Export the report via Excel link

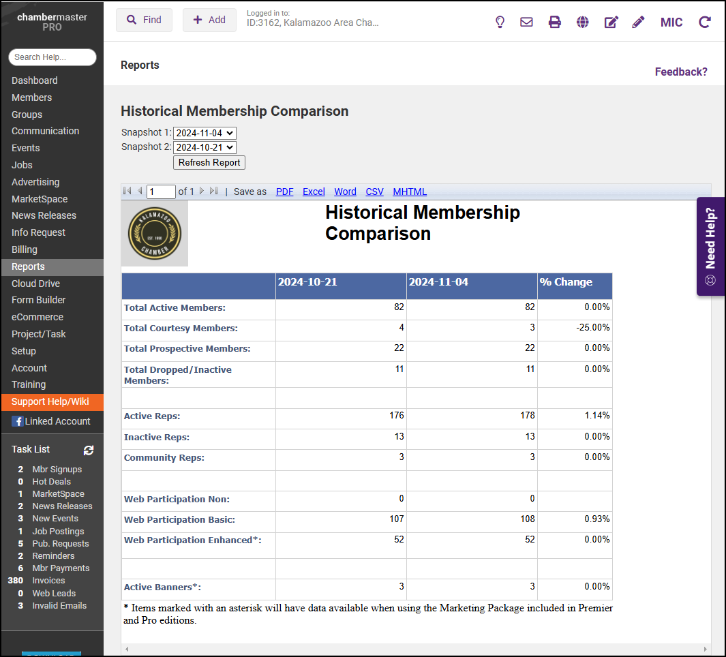(314, 192)
